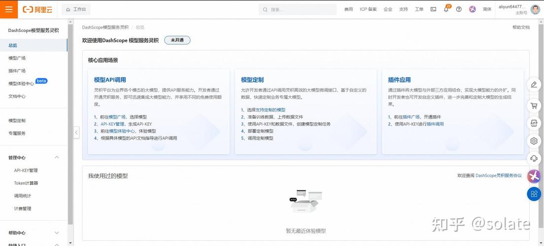
Task: Click the API document icon on right rail
Action: 534,123
